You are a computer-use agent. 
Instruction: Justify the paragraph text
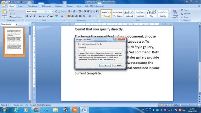tap(80, 16)
